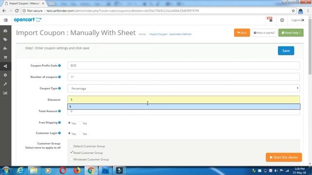
Task: Reload the page in Chrome
Action: pos(17,11)
